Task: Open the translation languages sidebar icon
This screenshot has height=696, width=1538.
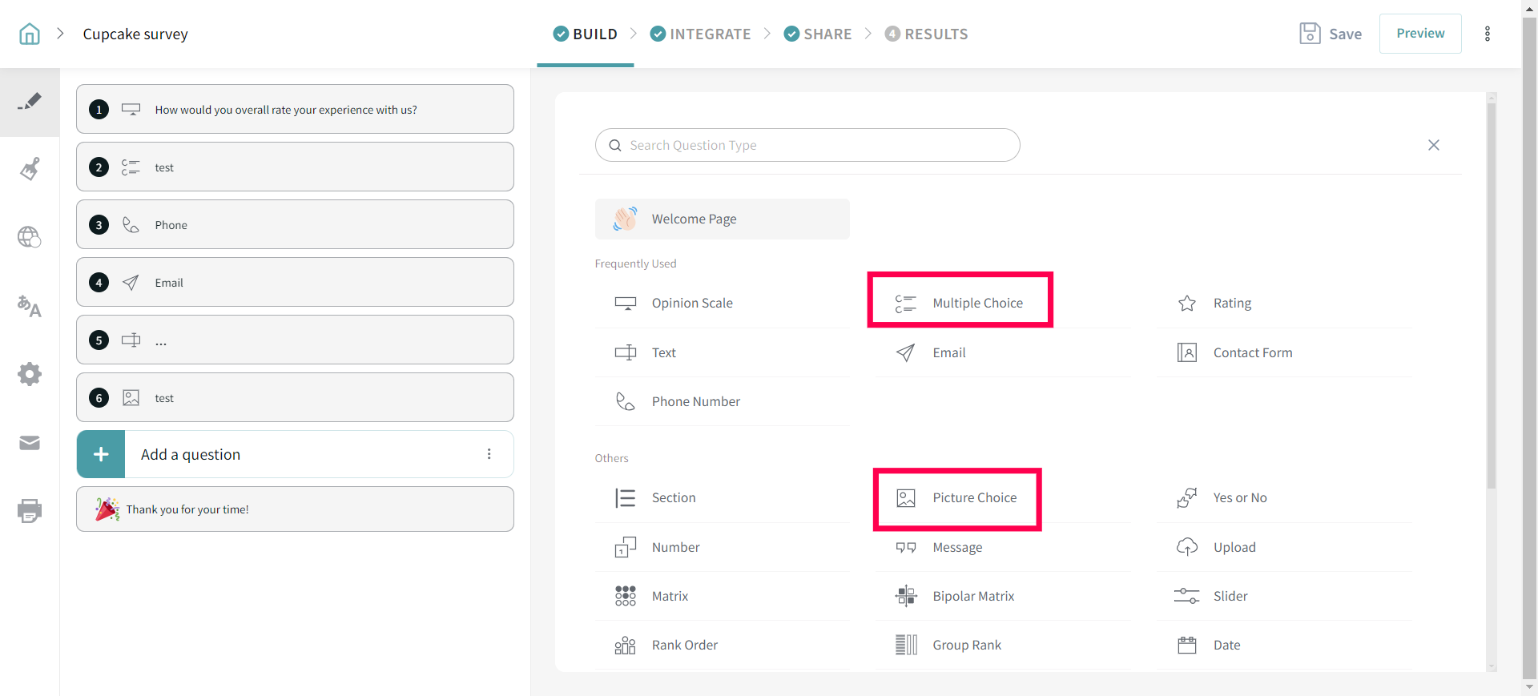Action: tap(30, 306)
